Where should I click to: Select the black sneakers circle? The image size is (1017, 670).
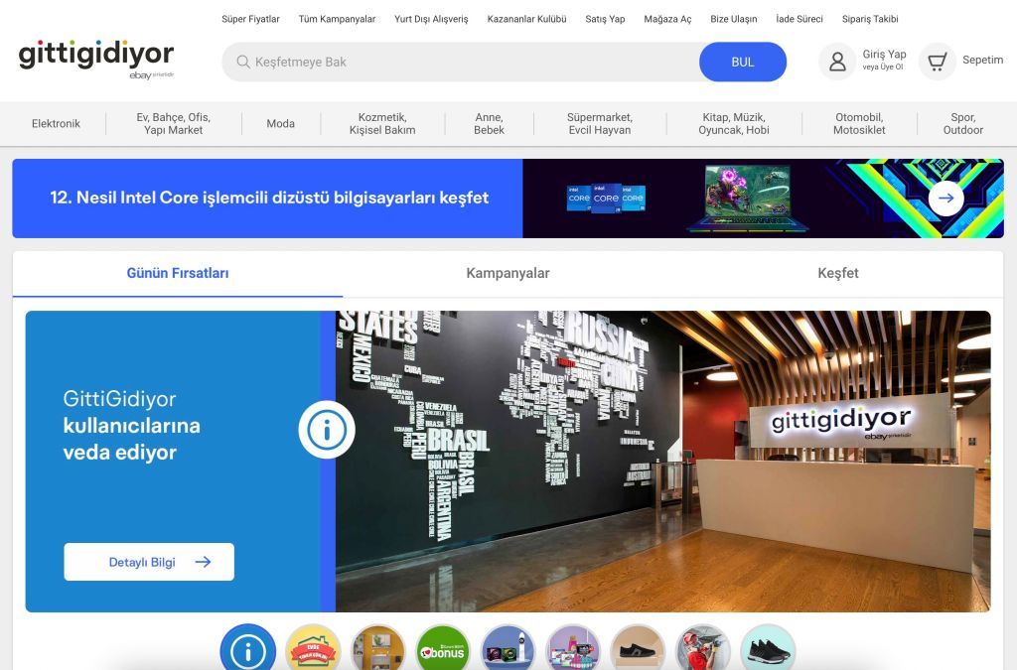pyautogui.click(x=768, y=648)
